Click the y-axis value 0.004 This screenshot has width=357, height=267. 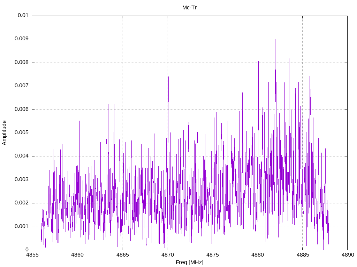pos(22,156)
